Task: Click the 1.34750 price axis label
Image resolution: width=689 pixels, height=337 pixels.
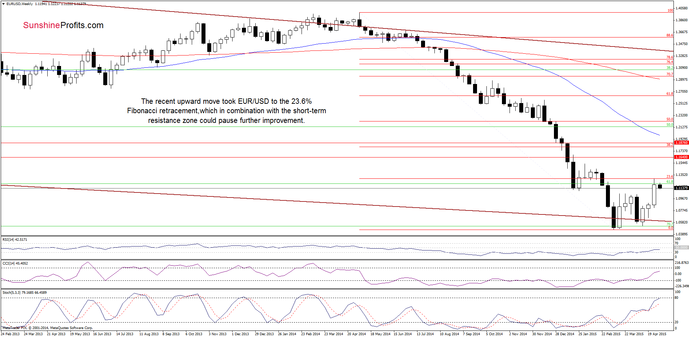Action: [x=681, y=44]
